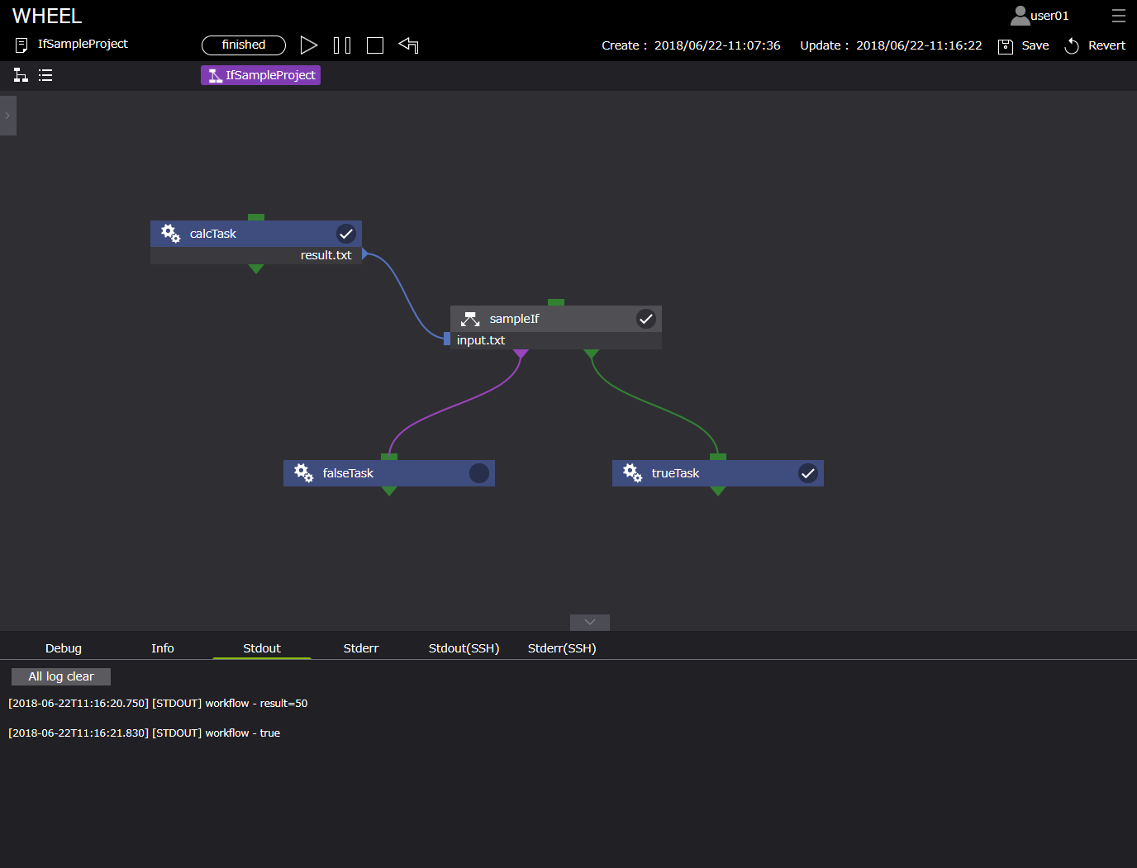Image resolution: width=1137 pixels, height=868 pixels.
Task: Switch to the Debug log tab
Action: click(x=64, y=648)
